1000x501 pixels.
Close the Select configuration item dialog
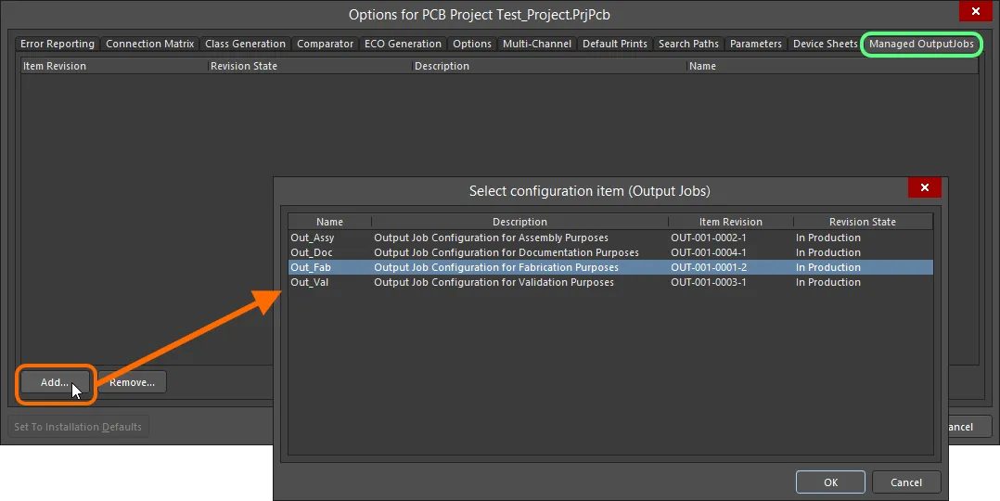pyautogui.click(x=925, y=187)
